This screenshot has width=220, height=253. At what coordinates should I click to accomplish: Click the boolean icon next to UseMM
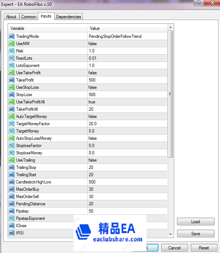[x=11, y=44]
